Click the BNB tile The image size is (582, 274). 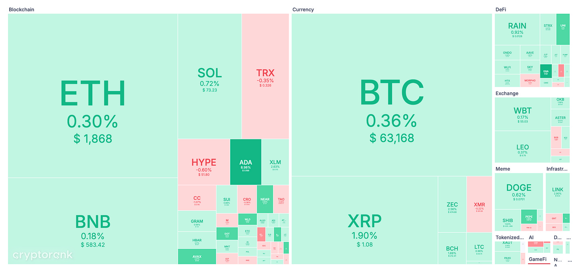(x=93, y=221)
